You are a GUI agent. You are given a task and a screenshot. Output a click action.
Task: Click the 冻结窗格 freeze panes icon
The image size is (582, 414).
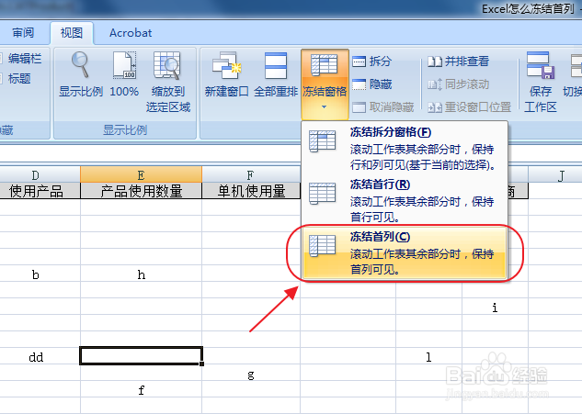[324, 64]
